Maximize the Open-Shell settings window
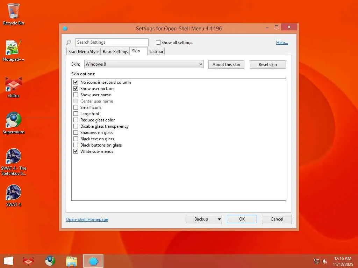 277,27
